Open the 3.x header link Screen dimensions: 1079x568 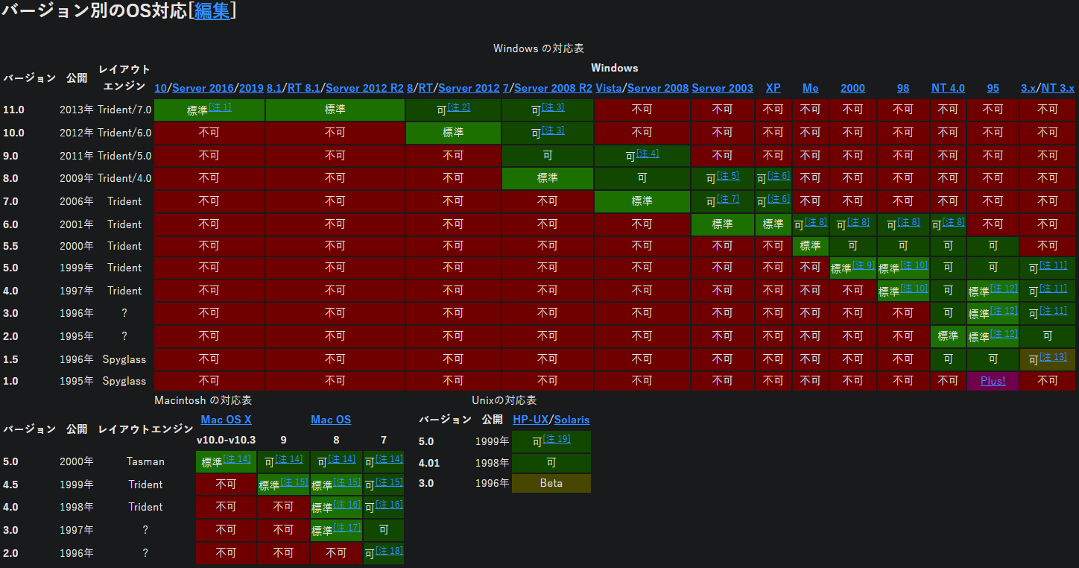click(x=1028, y=88)
